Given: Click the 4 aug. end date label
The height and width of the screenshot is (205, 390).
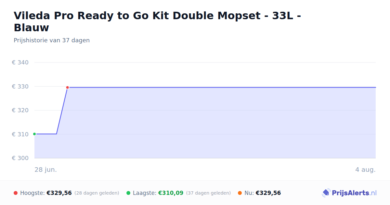Looking at the screenshot, I should click(365, 170).
